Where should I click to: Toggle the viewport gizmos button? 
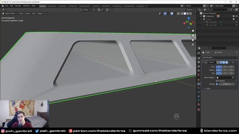pos(165,13)
